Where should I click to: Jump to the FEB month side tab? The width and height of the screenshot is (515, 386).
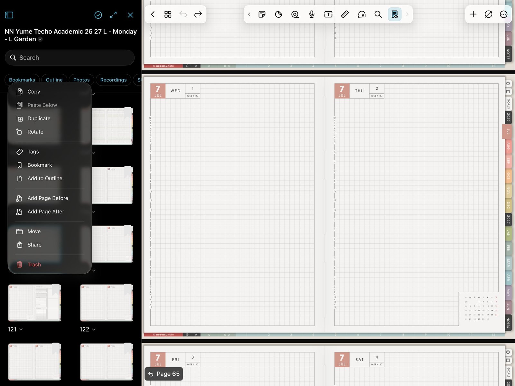(508, 248)
